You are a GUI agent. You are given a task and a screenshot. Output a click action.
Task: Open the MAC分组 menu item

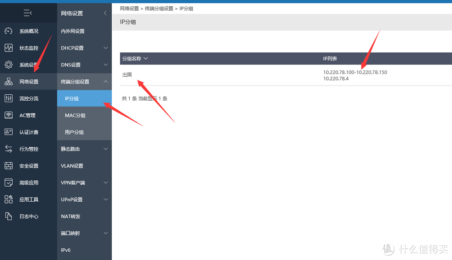tap(75, 115)
